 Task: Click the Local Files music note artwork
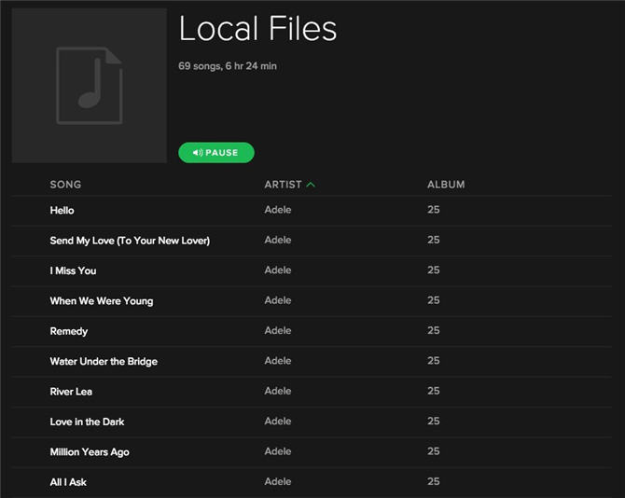pos(90,86)
